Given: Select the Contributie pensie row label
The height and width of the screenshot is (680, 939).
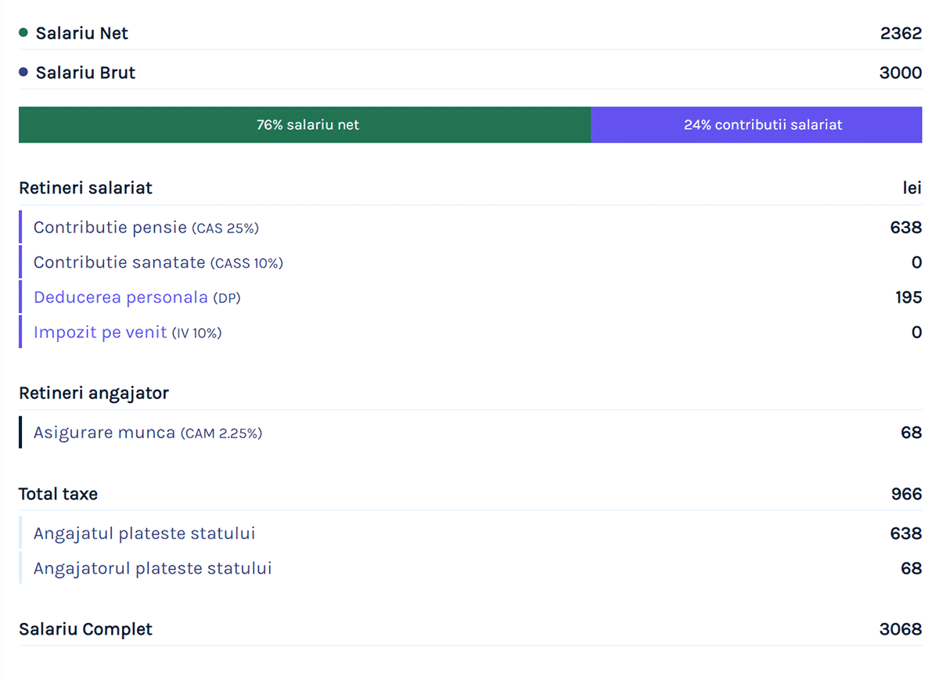Looking at the screenshot, I should click(x=110, y=228).
